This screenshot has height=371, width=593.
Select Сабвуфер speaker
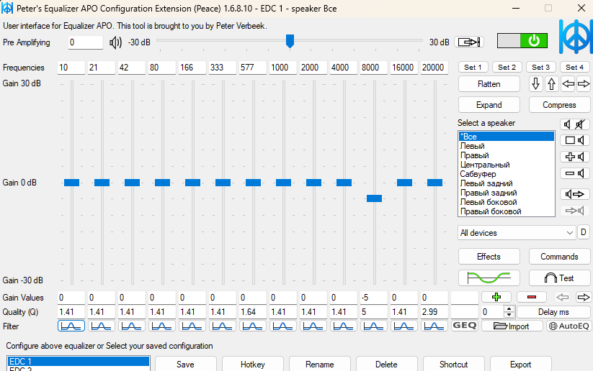(x=478, y=174)
